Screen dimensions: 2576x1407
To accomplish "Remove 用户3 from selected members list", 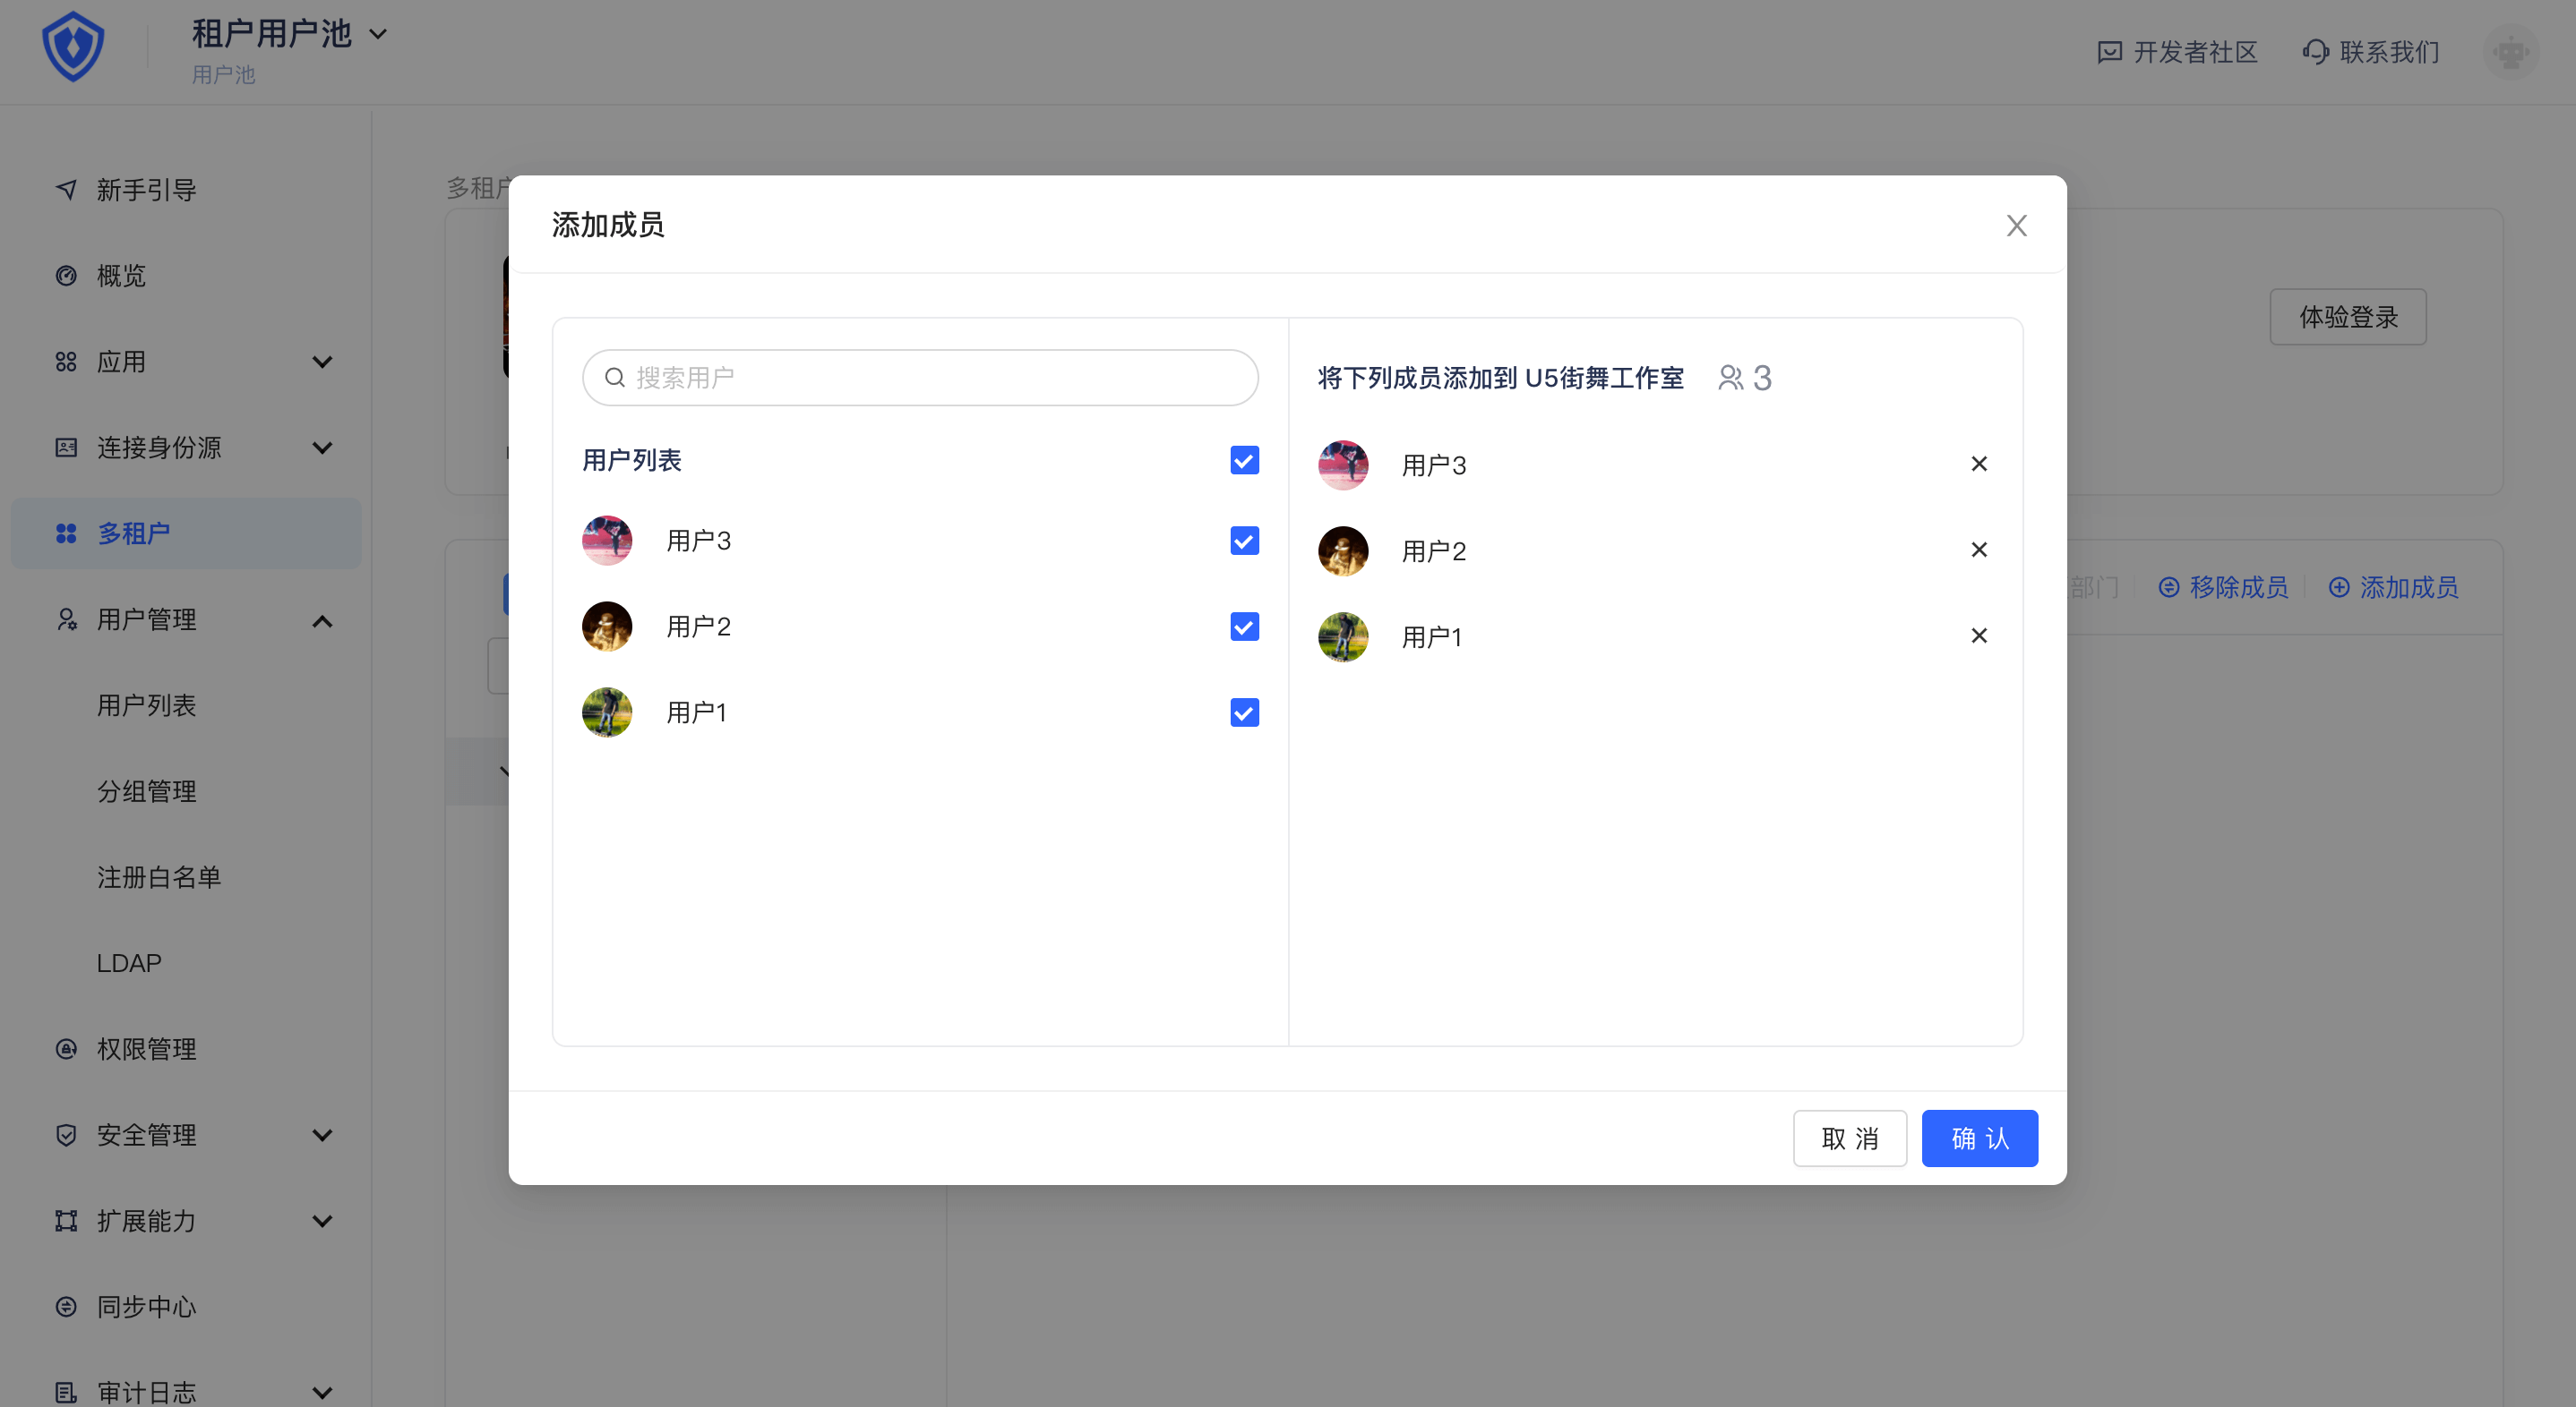I will click(x=1978, y=464).
